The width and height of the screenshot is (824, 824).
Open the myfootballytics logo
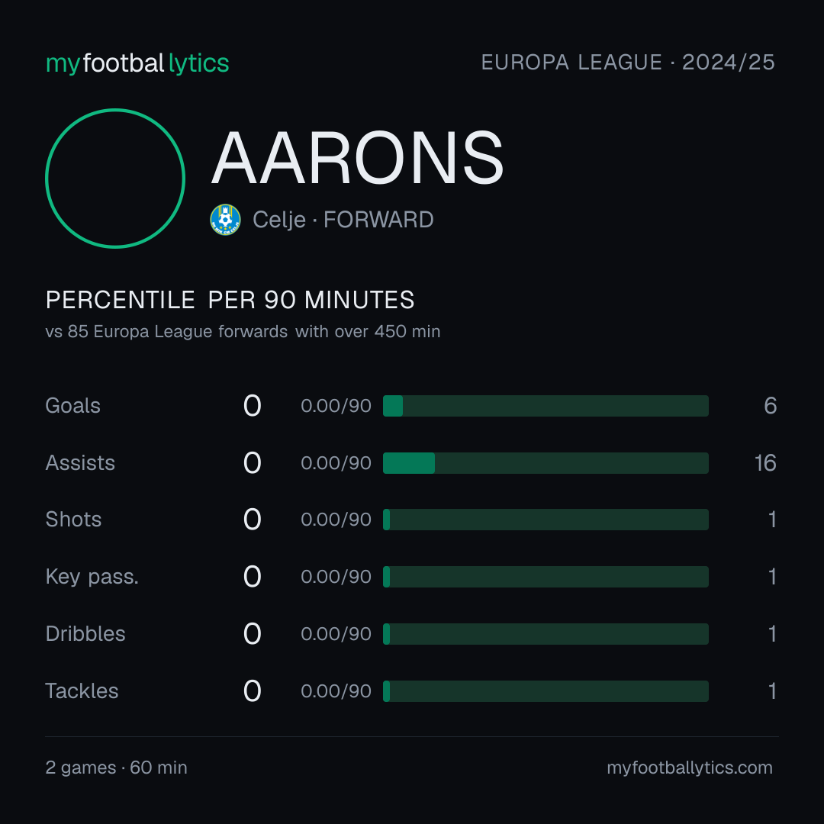(x=137, y=63)
